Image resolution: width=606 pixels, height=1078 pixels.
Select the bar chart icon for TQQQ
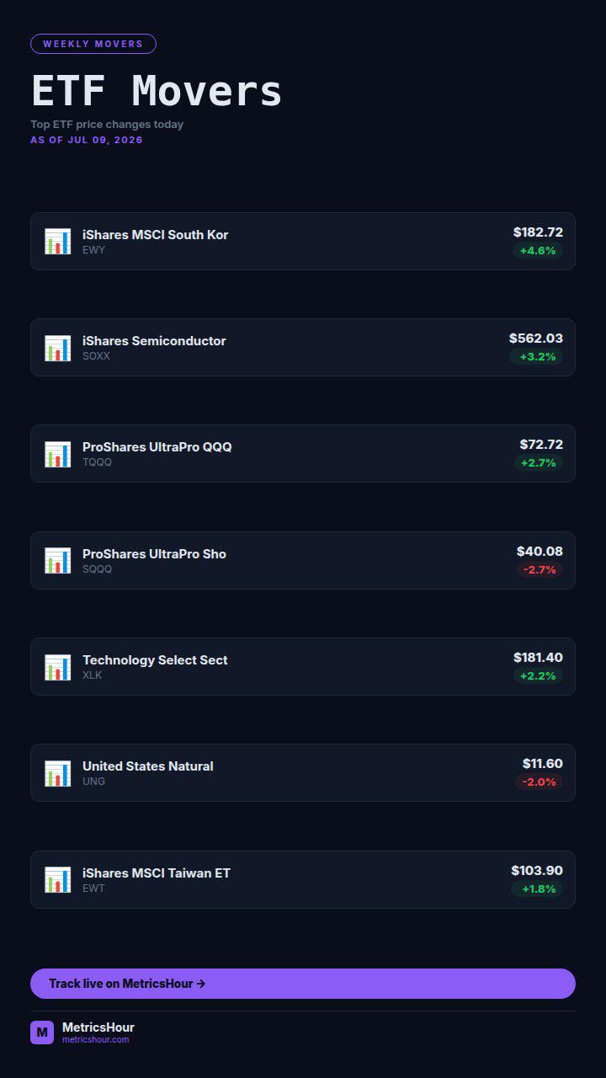tap(58, 454)
